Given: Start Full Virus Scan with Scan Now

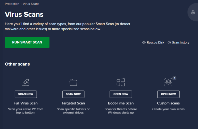Looking at the screenshot, I should 26,94.
